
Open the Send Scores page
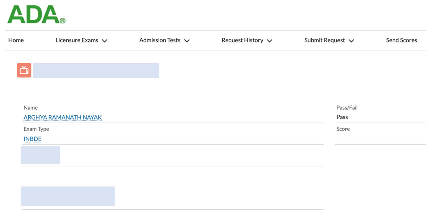click(401, 40)
